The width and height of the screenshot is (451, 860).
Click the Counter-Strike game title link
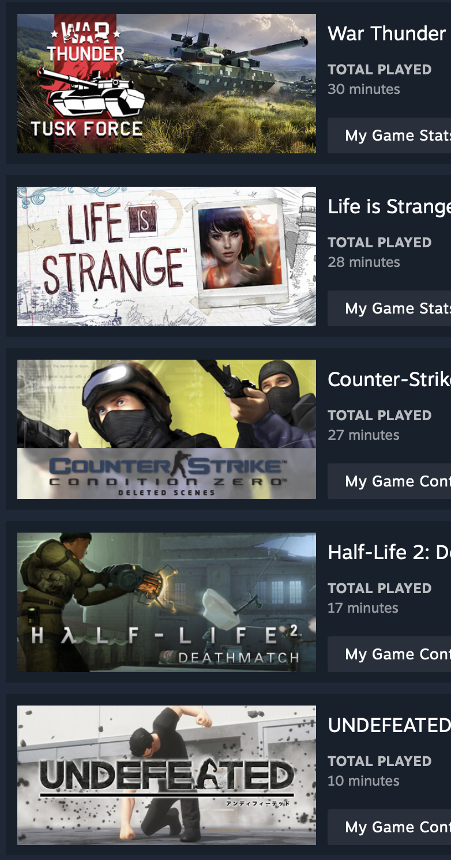click(389, 379)
